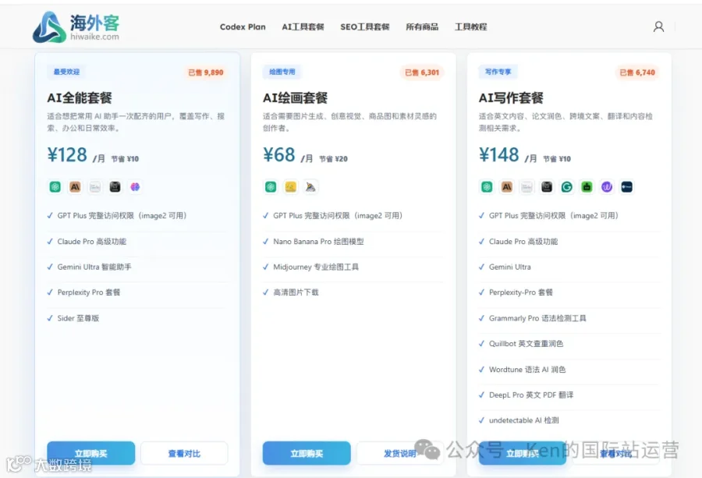Screen dimensions: 702x478
Task: Click the Sider brain icon in AI全能套餐 card
Action: click(135, 186)
